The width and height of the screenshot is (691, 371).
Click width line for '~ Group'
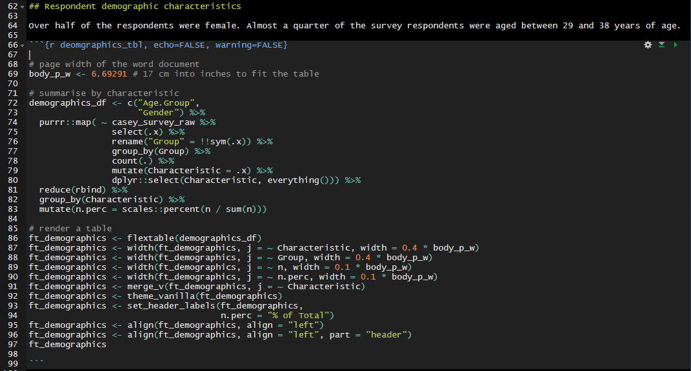pos(230,258)
